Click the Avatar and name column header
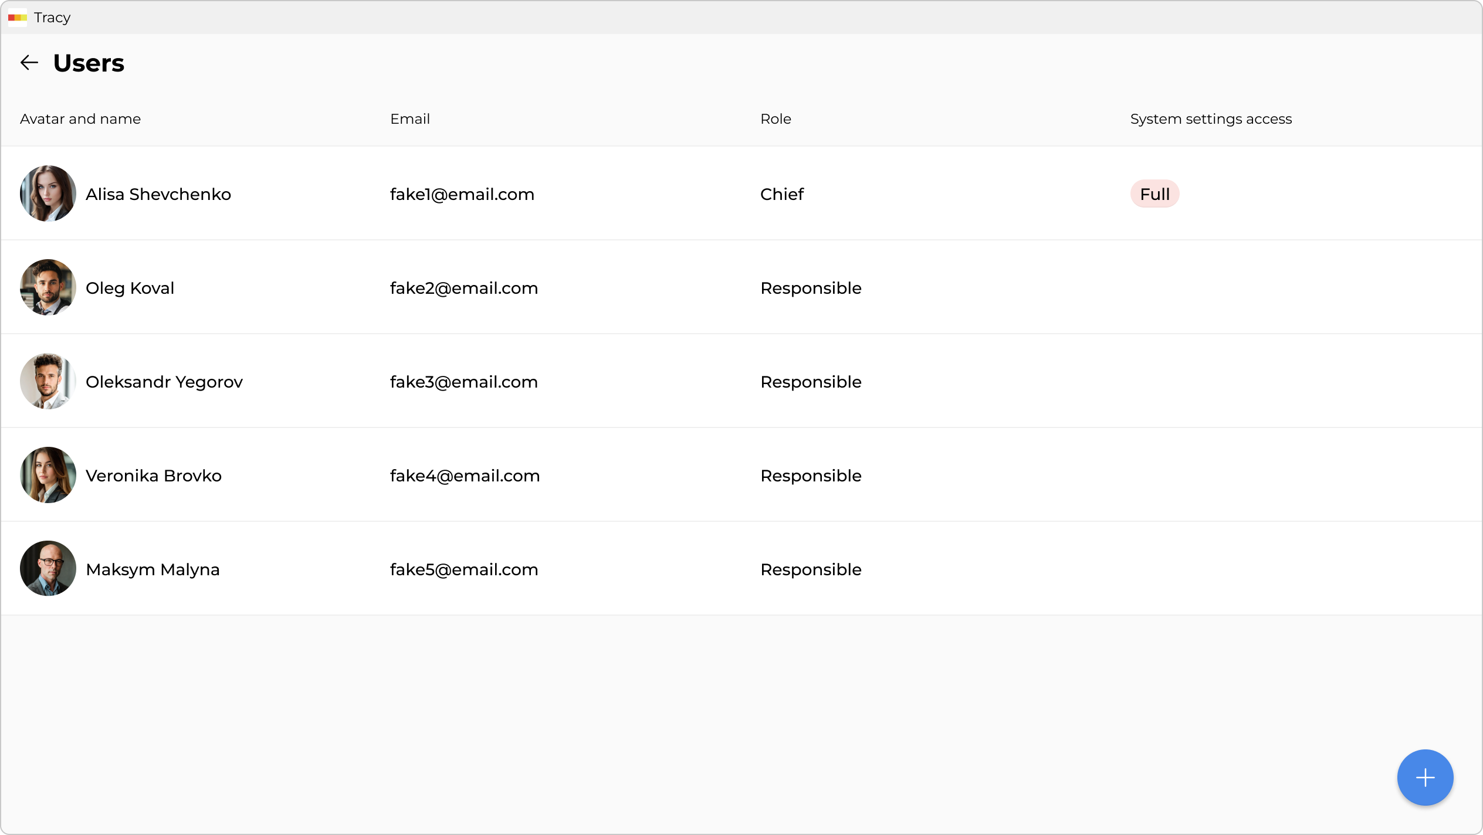 [x=80, y=119]
